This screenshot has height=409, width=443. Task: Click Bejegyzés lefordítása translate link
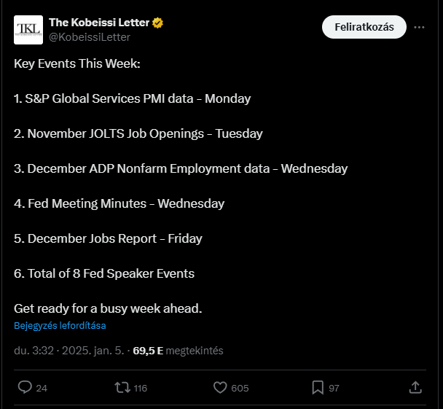pos(60,326)
